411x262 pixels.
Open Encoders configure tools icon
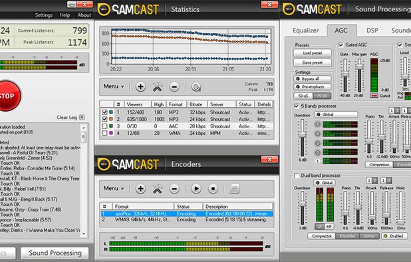157,189
